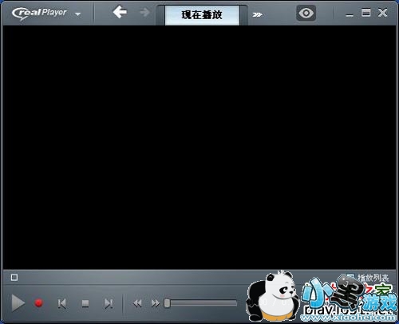
Task: Skip to the next clip
Action: (x=109, y=303)
